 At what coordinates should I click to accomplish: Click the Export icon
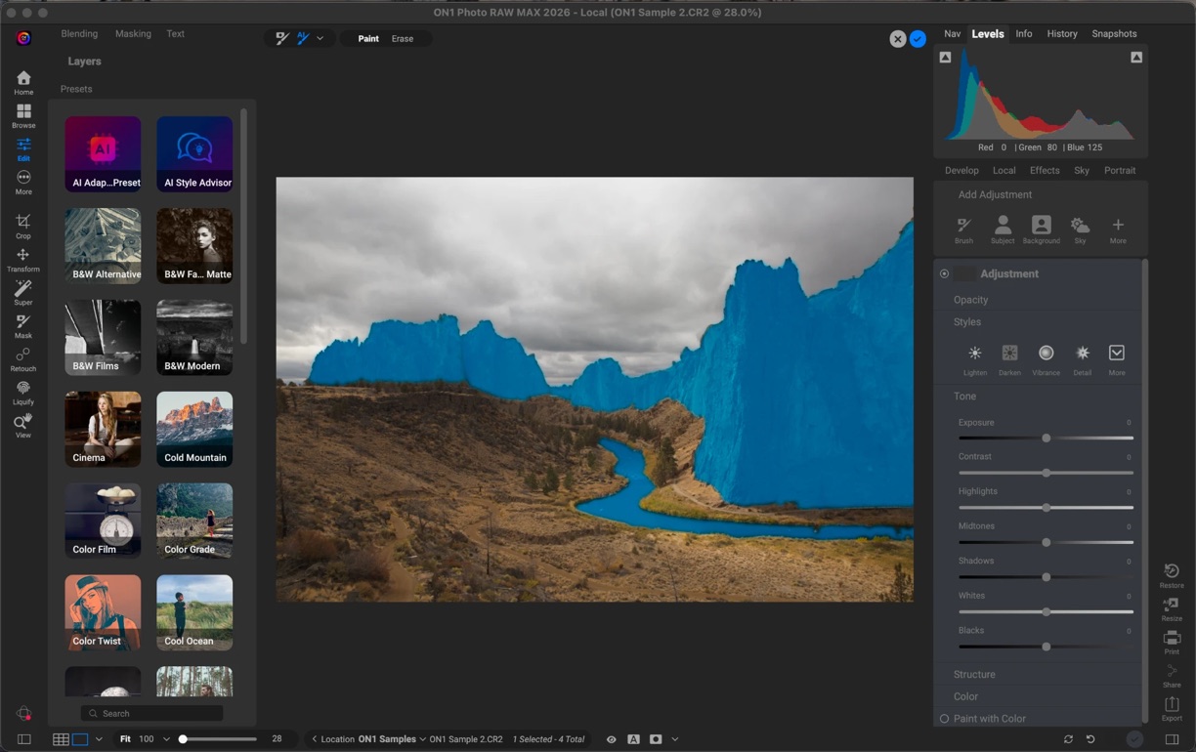tap(1172, 708)
